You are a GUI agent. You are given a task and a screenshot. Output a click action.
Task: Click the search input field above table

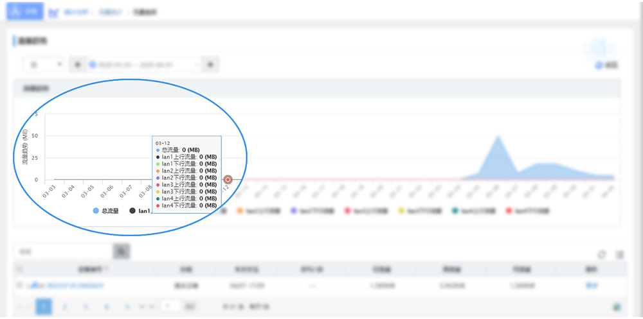pyautogui.click(x=63, y=252)
